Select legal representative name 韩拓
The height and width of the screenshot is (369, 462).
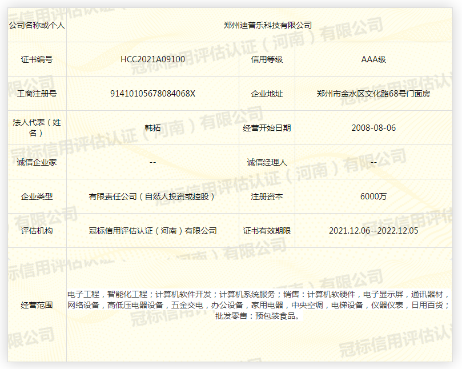(152, 128)
